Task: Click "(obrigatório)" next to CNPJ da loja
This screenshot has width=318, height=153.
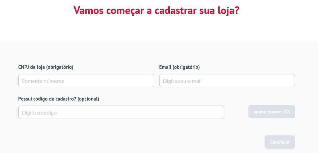Action: point(60,67)
